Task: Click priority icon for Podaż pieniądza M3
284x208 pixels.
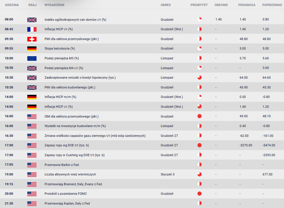Action: (x=199, y=58)
